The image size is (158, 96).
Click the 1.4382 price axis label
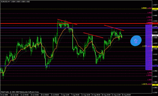click(x=155, y=26)
